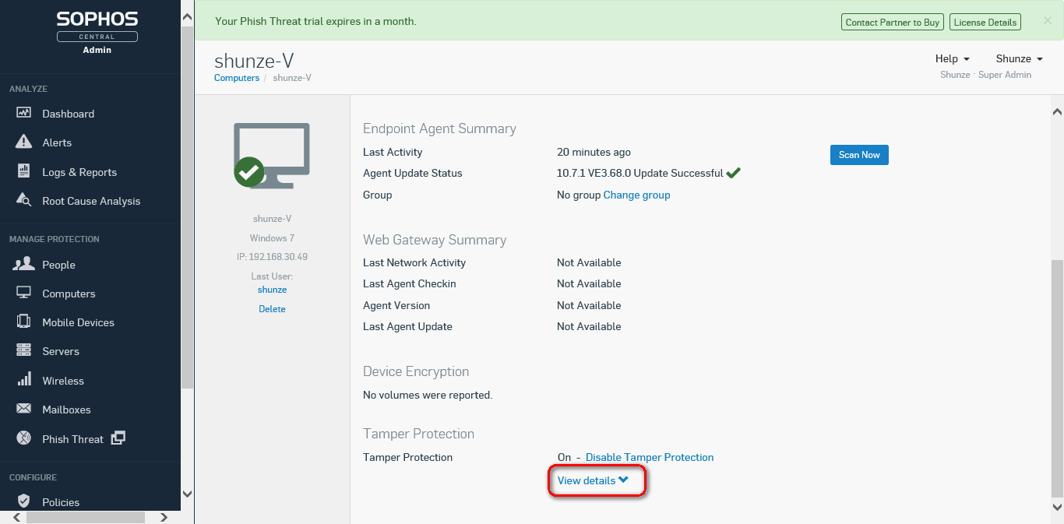Click the Computers breadcrumb link

tap(237, 78)
